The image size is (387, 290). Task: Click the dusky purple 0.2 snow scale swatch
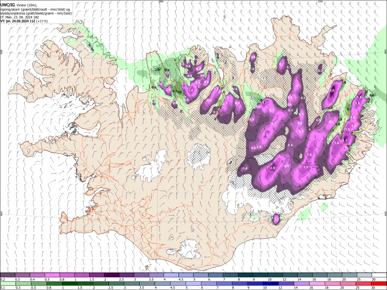click(x=8, y=275)
